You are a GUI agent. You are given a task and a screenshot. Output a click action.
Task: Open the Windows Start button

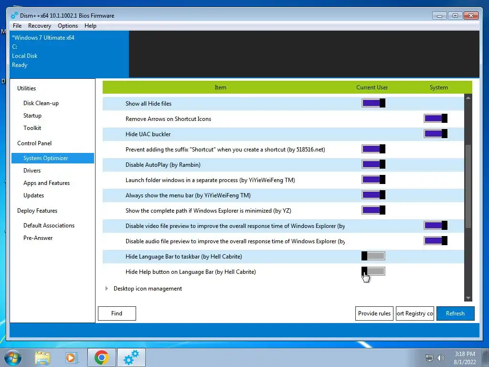(13, 357)
